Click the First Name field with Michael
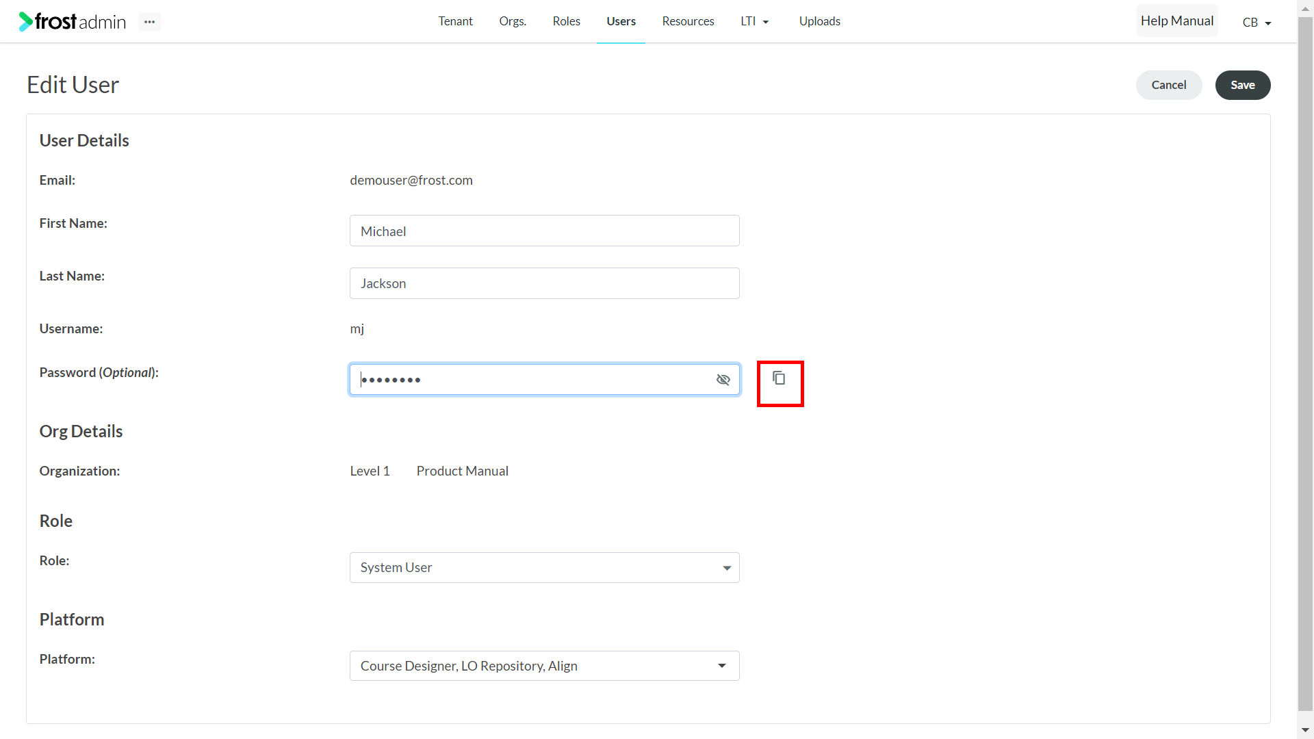 [x=545, y=231]
